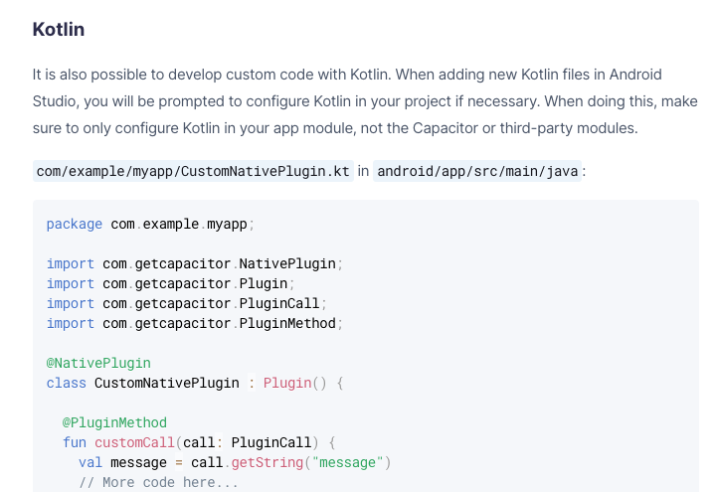Click the Kotlin section heading
The image size is (716, 492).
coord(59,30)
